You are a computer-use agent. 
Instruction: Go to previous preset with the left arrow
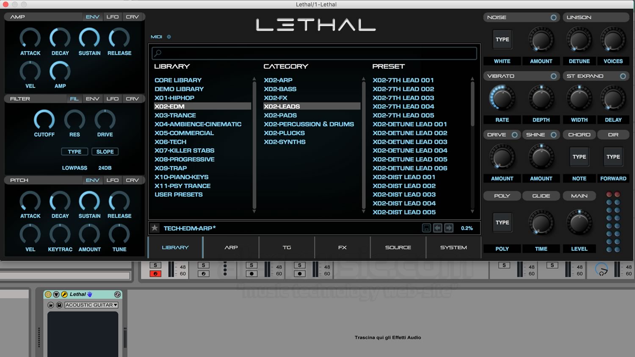click(437, 228)
